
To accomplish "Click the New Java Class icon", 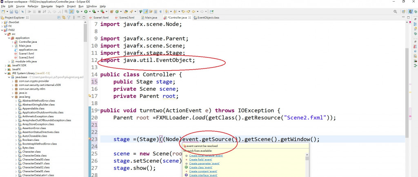I will pyautogui.click(x=117, y=12).
